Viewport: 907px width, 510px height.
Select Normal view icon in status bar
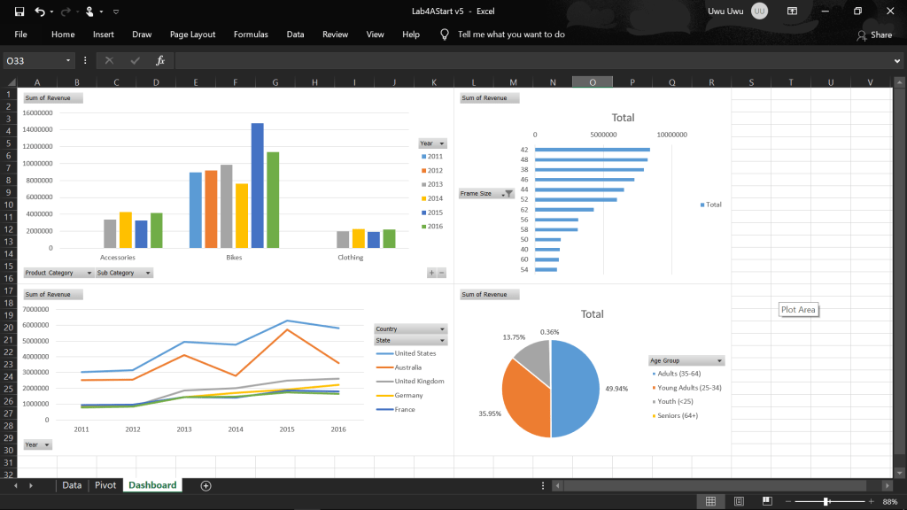click(709, 501)
